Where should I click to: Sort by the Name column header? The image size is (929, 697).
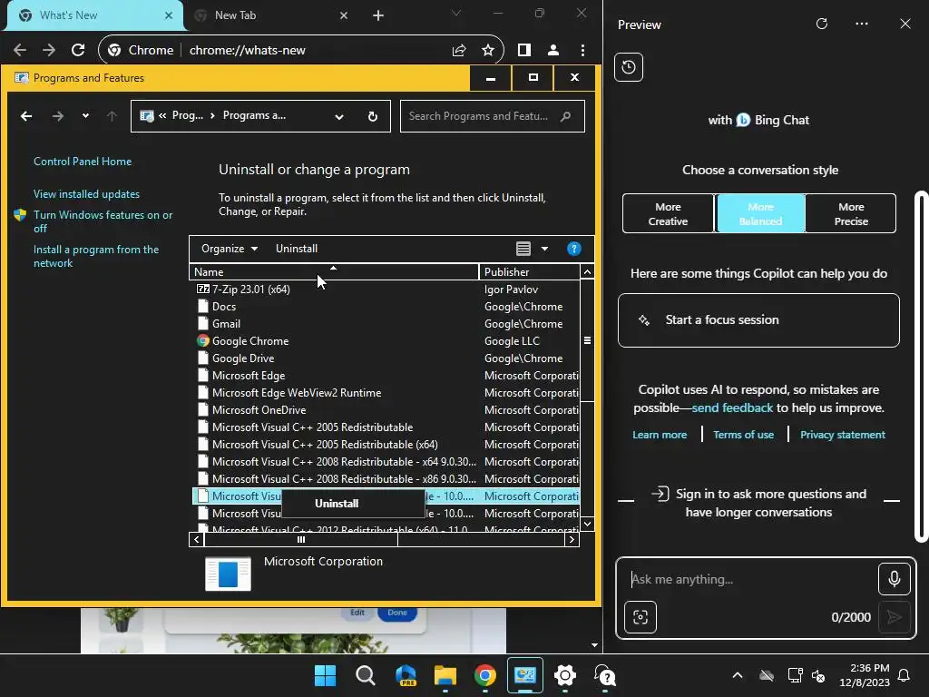coord(334,272)
